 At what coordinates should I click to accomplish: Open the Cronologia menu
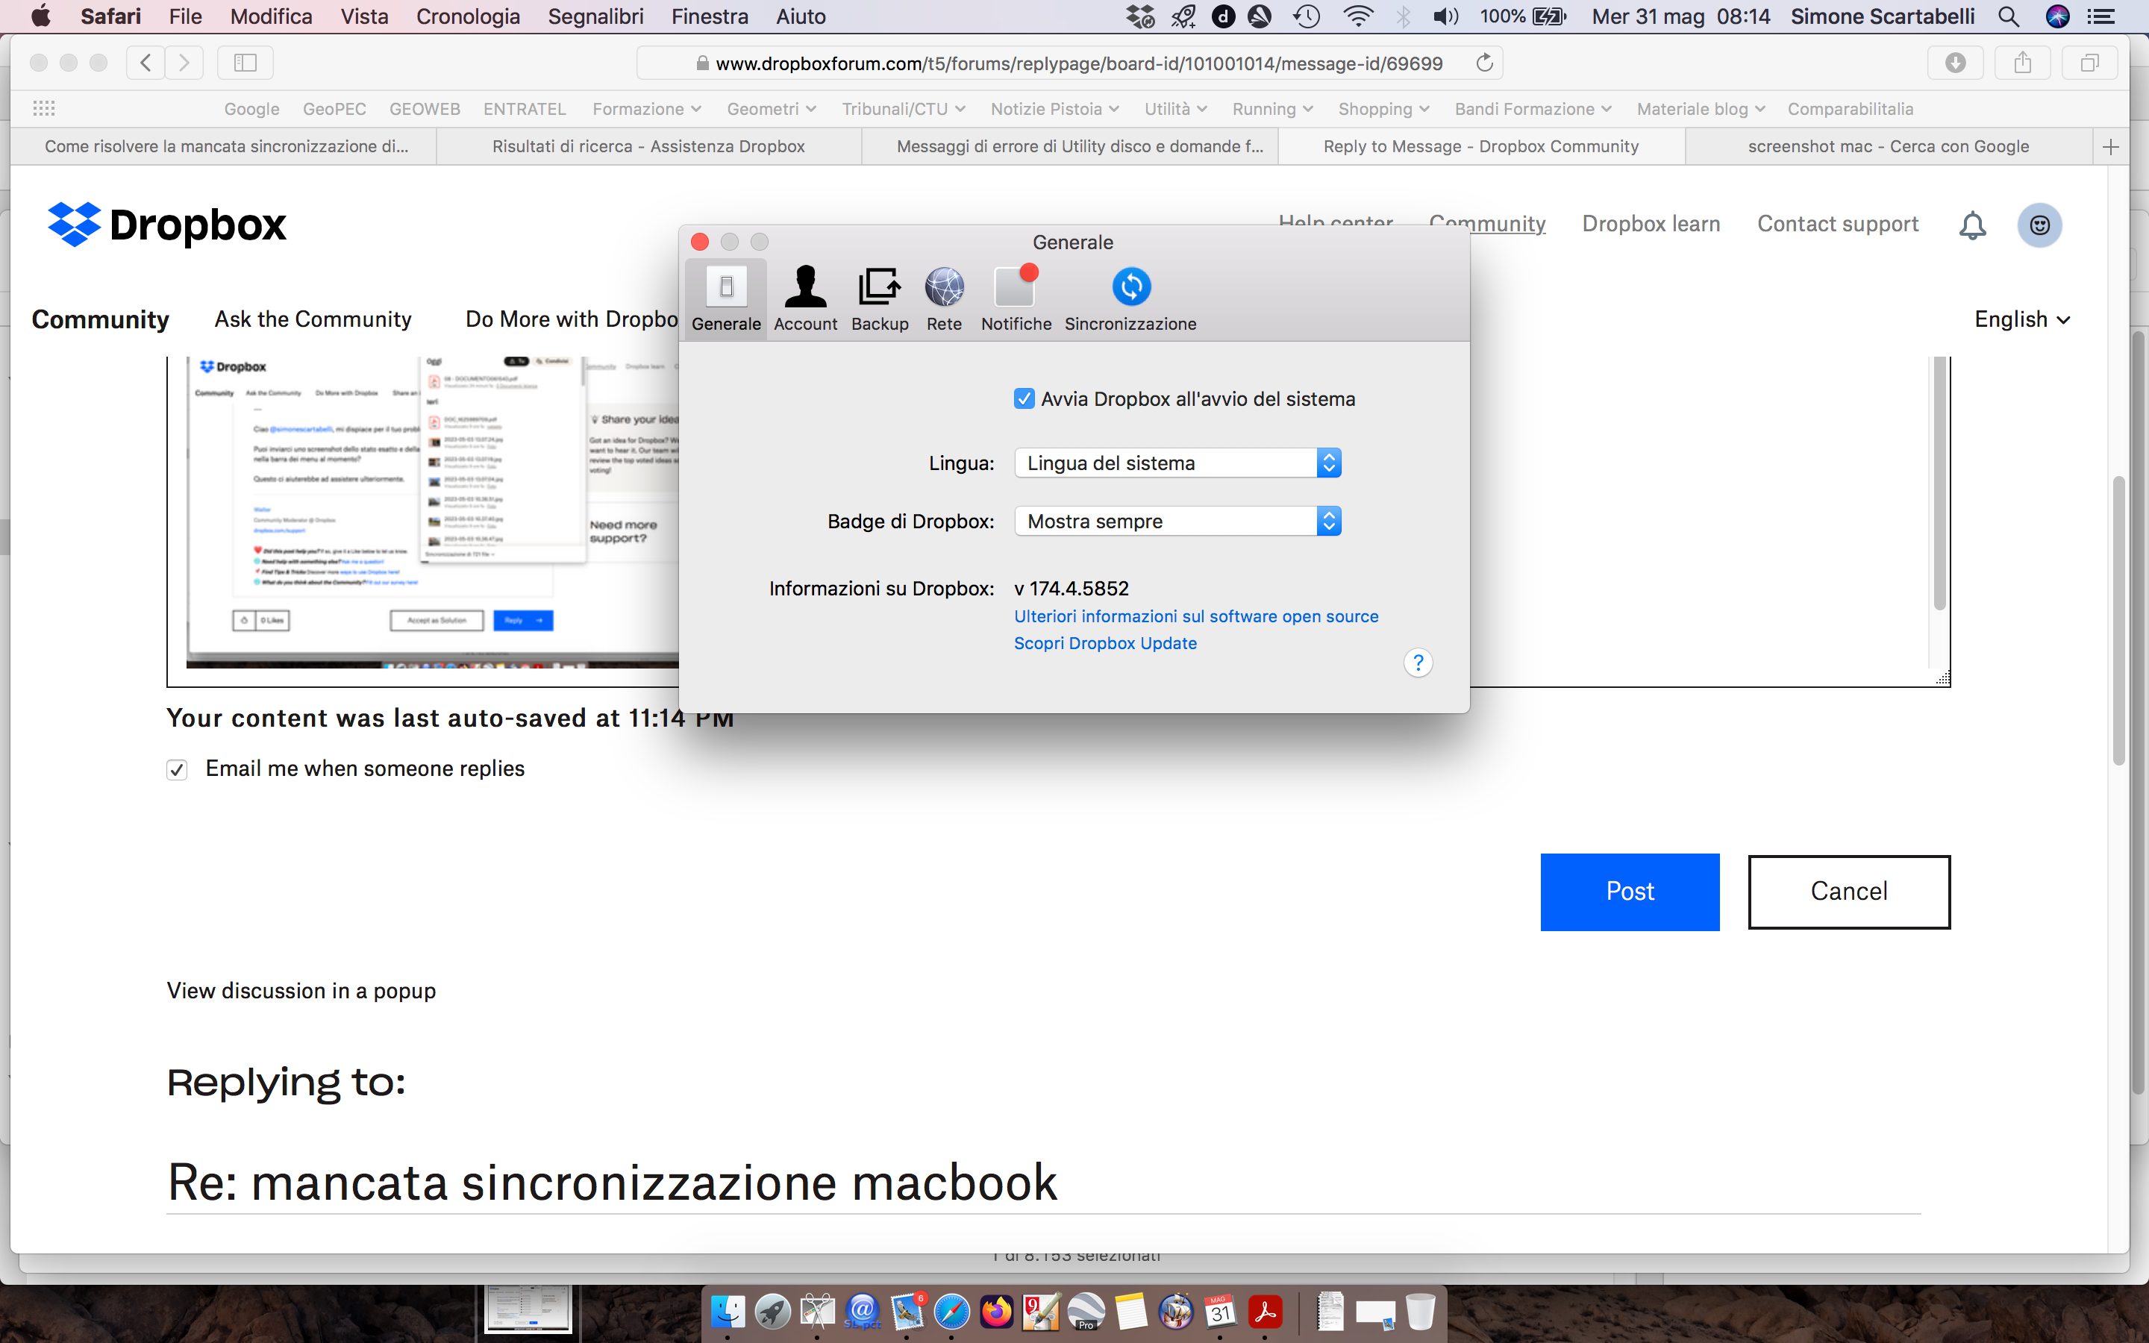click(468, 16)
